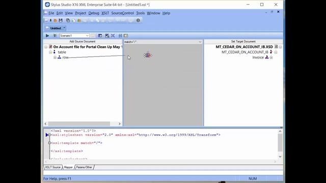This screenshot has width=326, height=183.
Task: Switch to the Params/Other tab
Action: pyautogui.click(x=84, y=167)
